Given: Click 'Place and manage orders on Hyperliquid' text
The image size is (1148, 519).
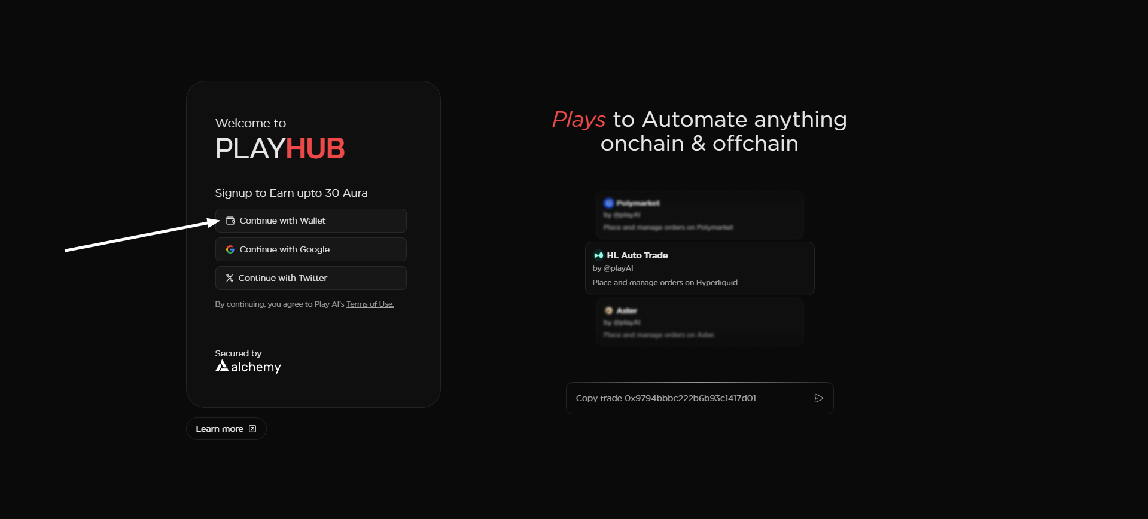Looking at the screenshot, I should coord(665,283).
